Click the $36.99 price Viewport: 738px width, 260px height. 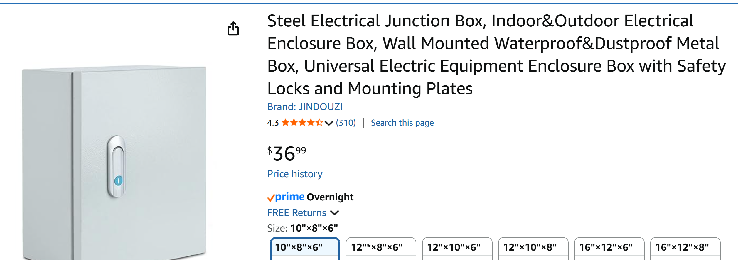pos(287,153)
